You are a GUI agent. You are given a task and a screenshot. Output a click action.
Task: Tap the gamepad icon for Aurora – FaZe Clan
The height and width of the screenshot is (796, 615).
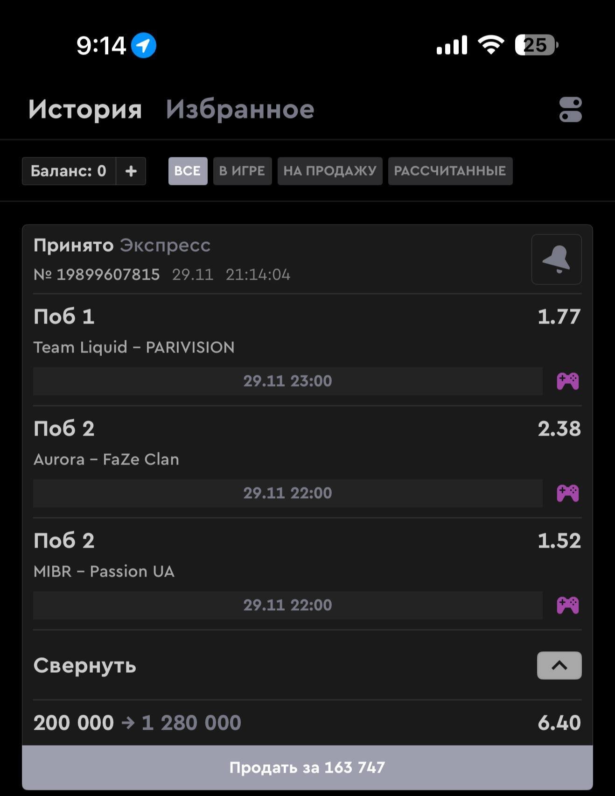[x=567, y=493]
